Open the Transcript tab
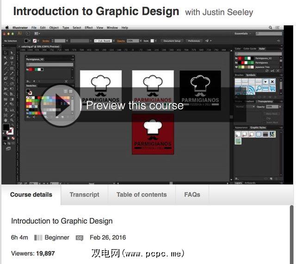This screenshot has height=264, width=296. [84, 195]
